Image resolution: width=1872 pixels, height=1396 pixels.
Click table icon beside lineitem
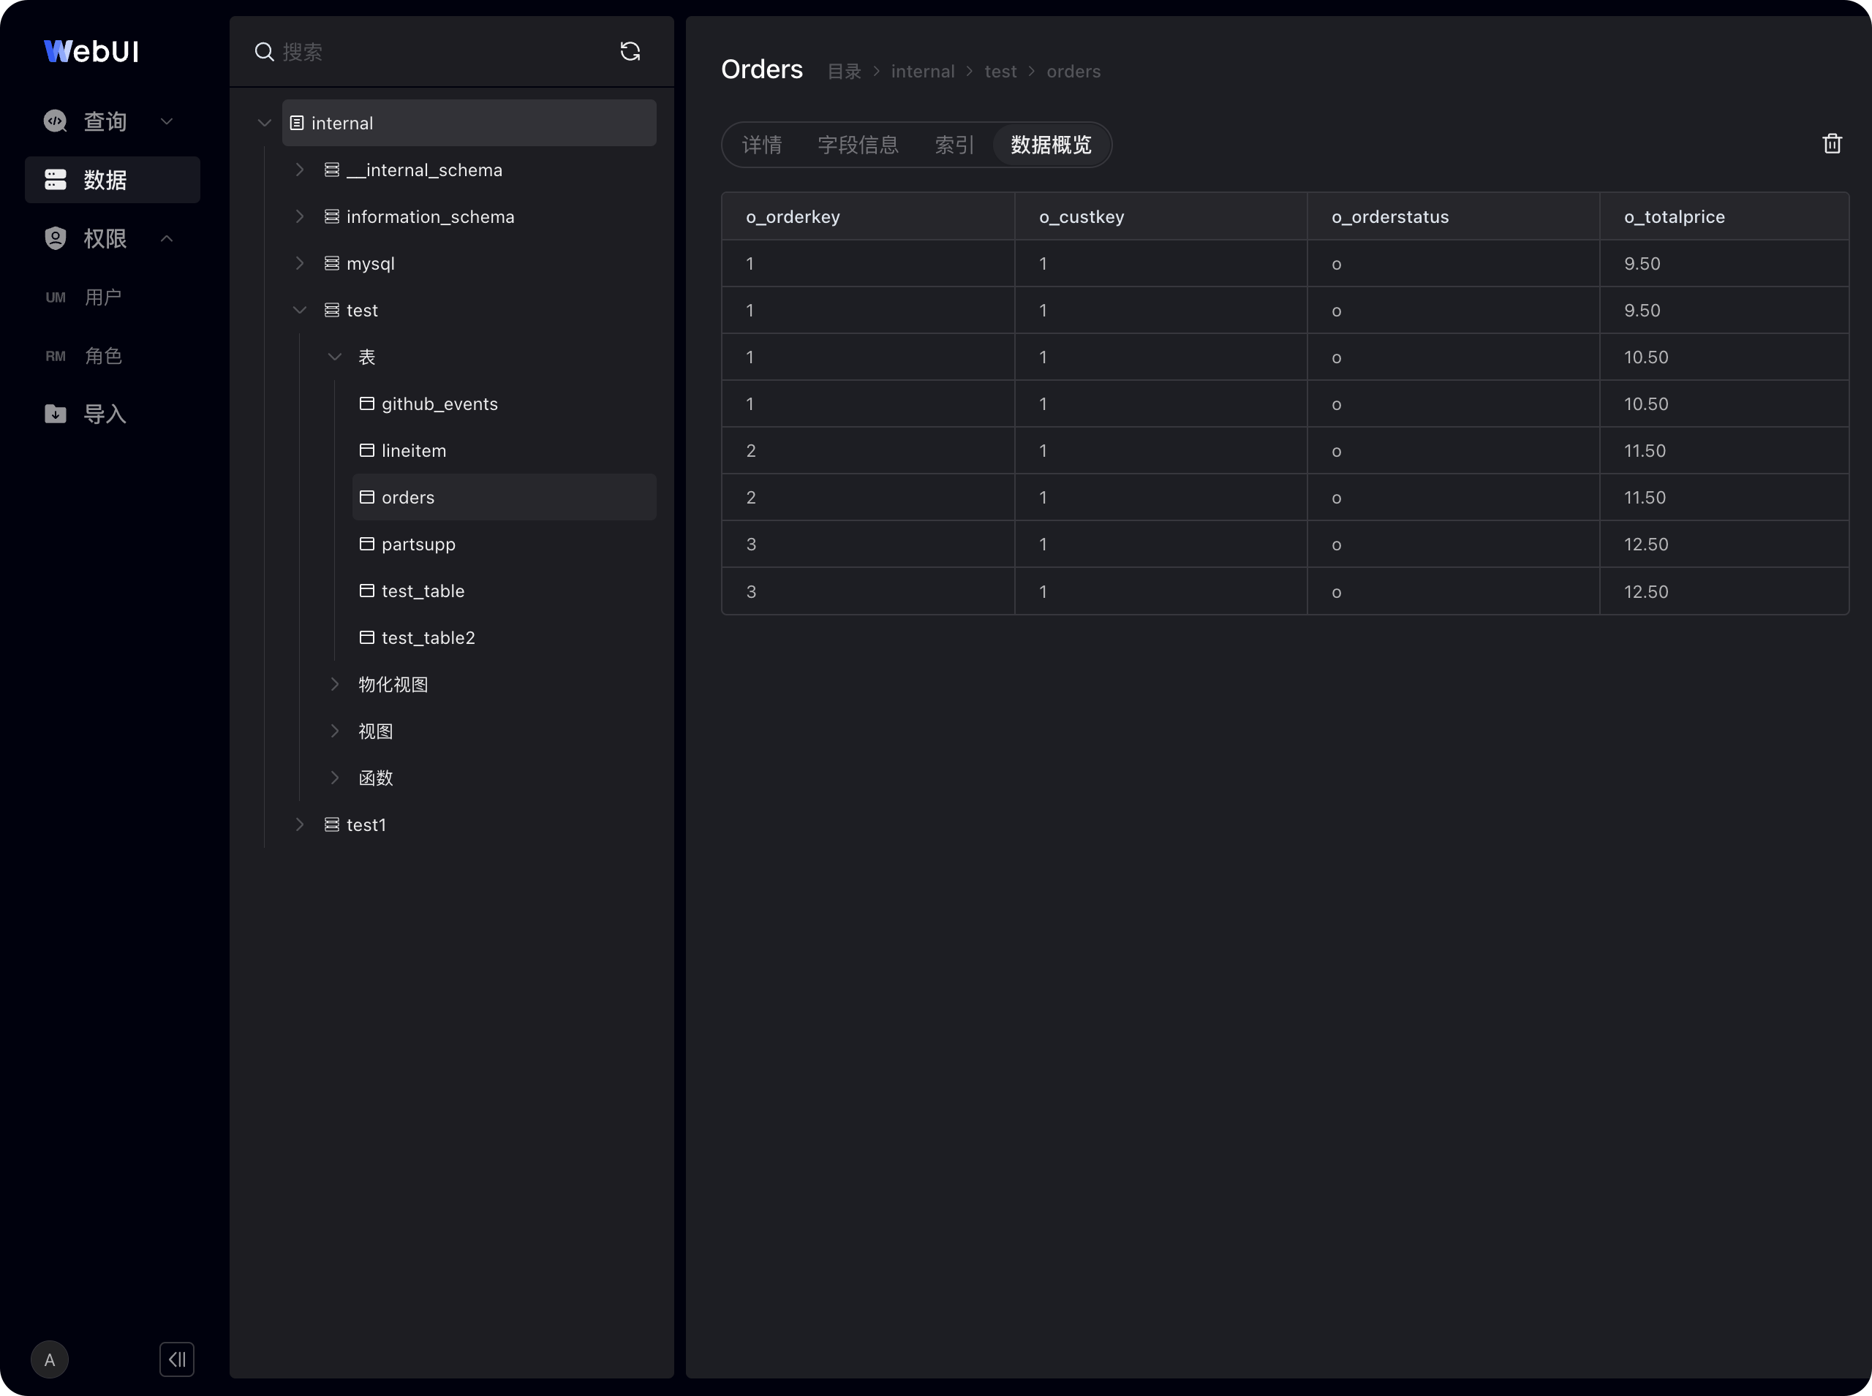(366, 449)
